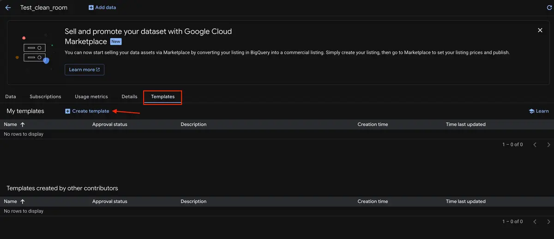Dismiss the Marketplace promotion banner
Viewport: 554px width, 239px height.
[540, 30]
